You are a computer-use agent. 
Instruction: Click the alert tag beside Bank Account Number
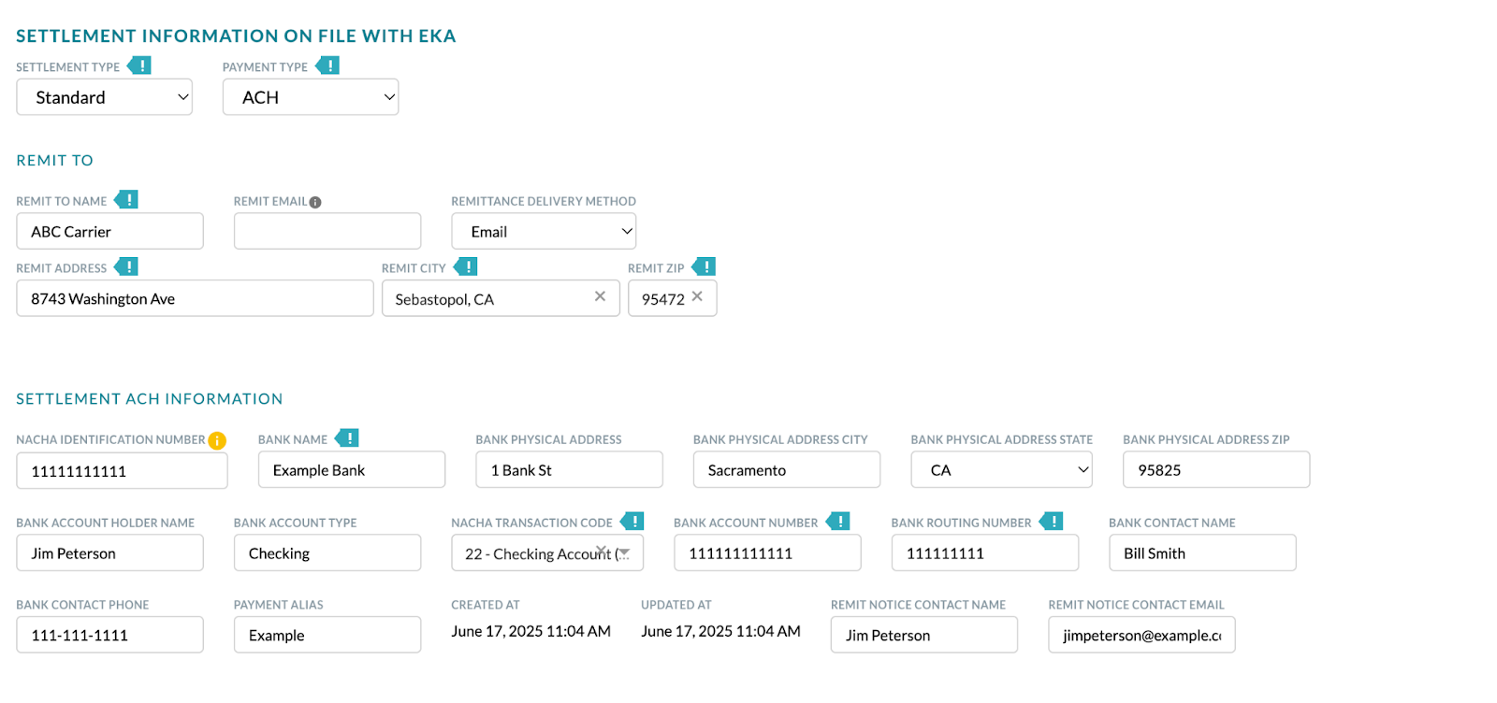coord(837,521)
